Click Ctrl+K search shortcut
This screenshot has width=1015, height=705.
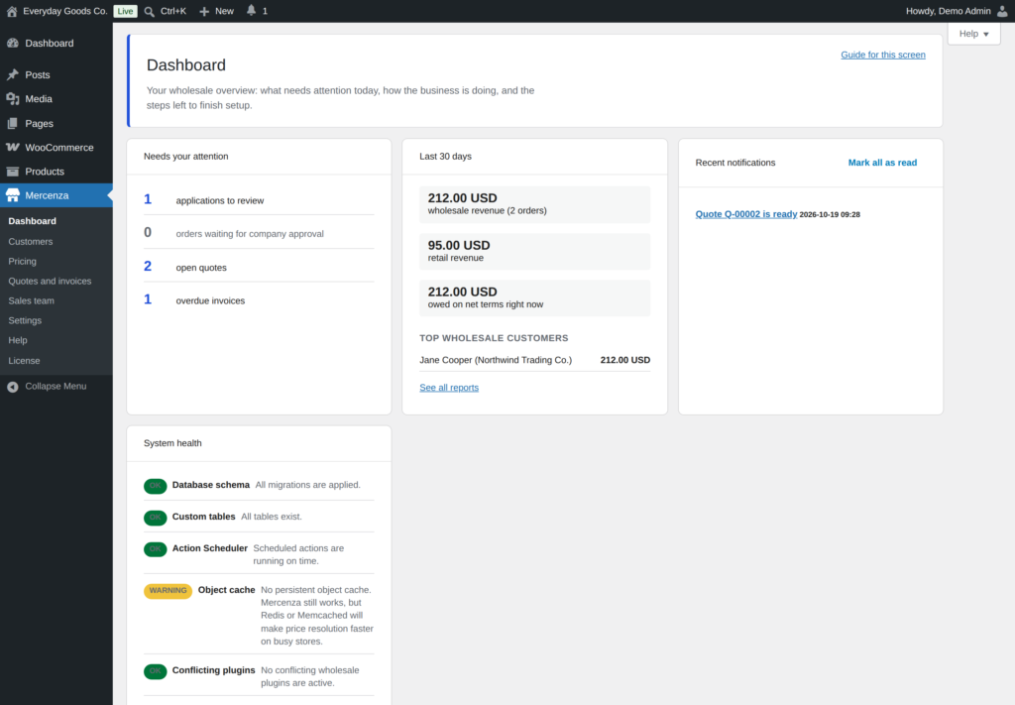point(172,11)
